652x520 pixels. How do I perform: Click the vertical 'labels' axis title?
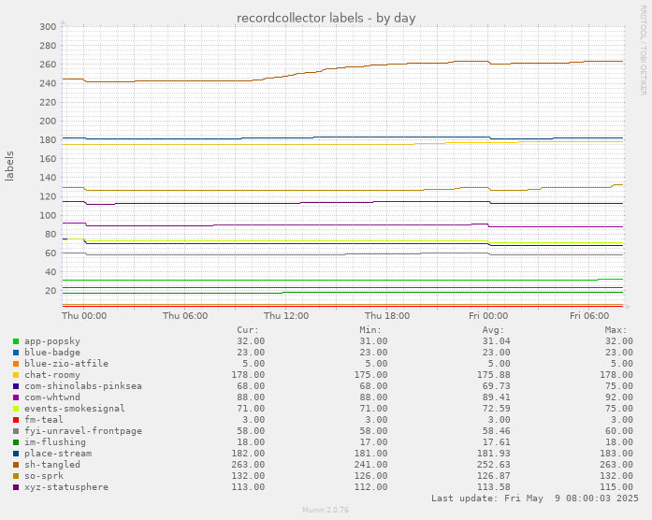pyautogui.click(x=9, y=166)
